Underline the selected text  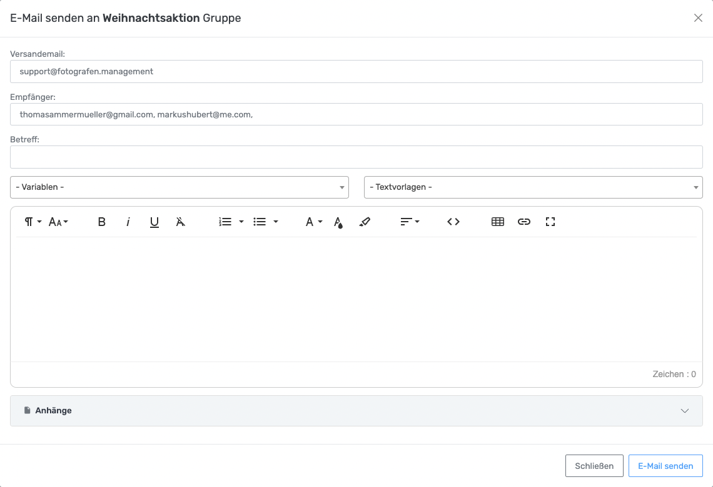coord(154,222)
